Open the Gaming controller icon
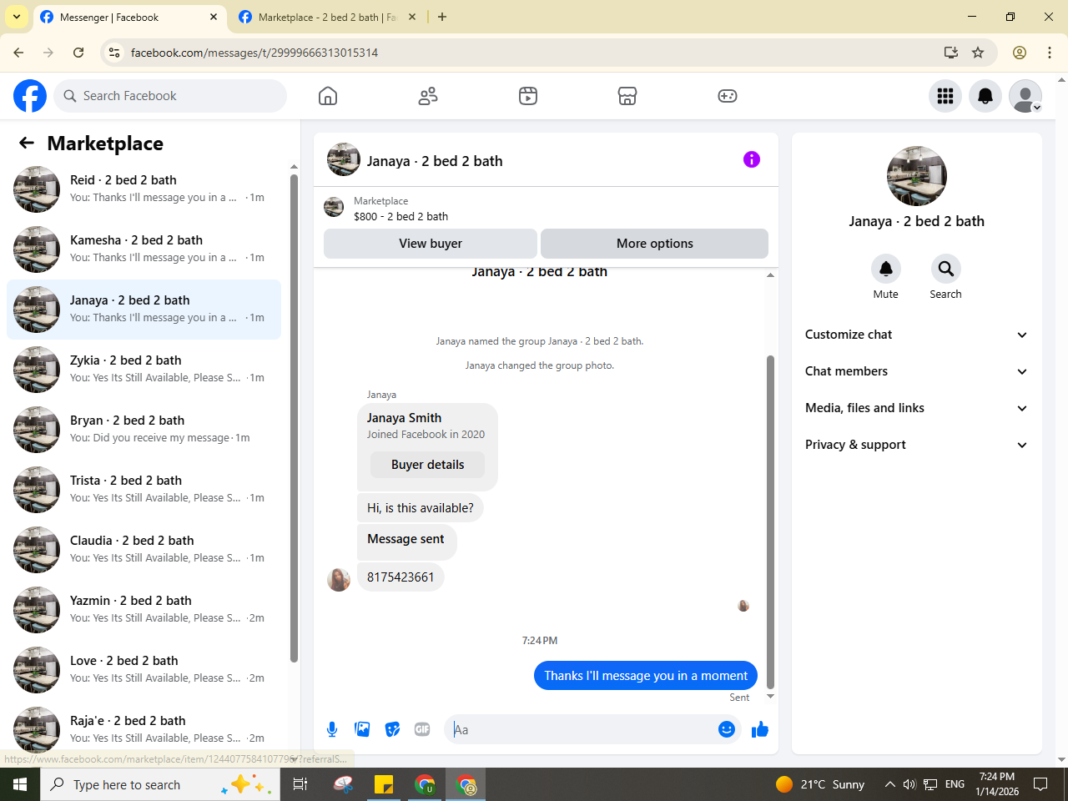This screenshot has width=1068, height=801. pyautogui.click(x=728, y=96)
